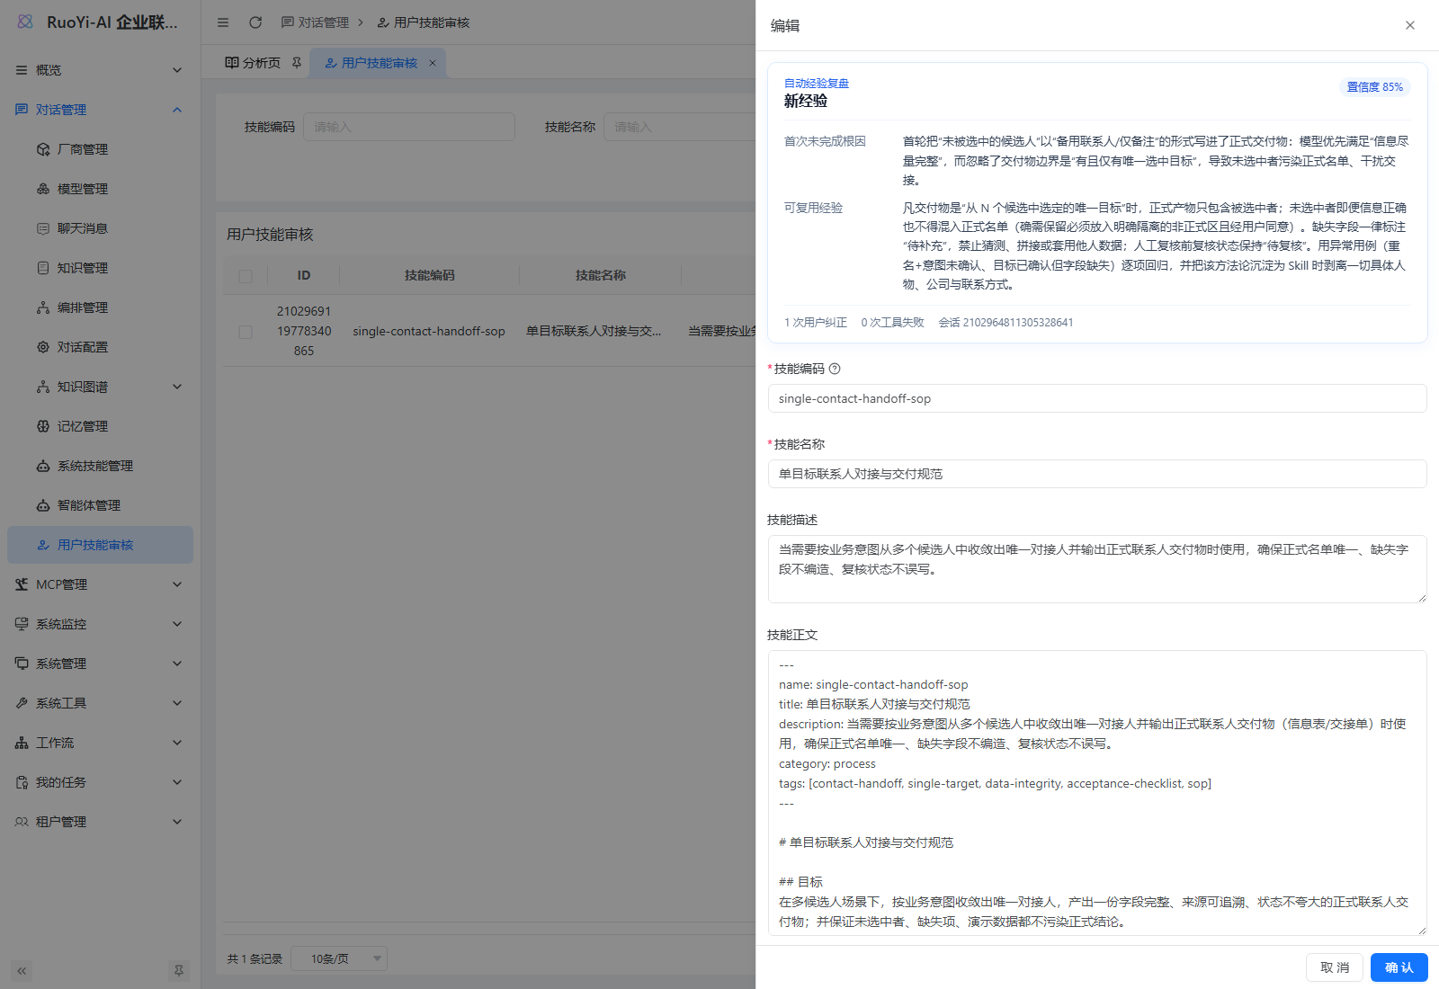Click the pin icon on 分析页 tab
This screenshot has width=1439, height=989.
(x=297, y=63)
